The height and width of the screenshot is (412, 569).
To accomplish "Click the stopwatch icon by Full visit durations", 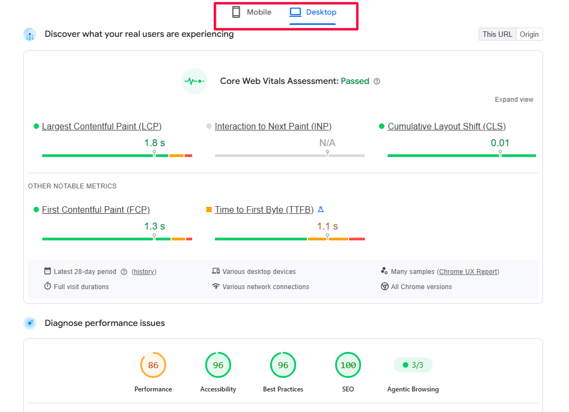I will 48,286.
